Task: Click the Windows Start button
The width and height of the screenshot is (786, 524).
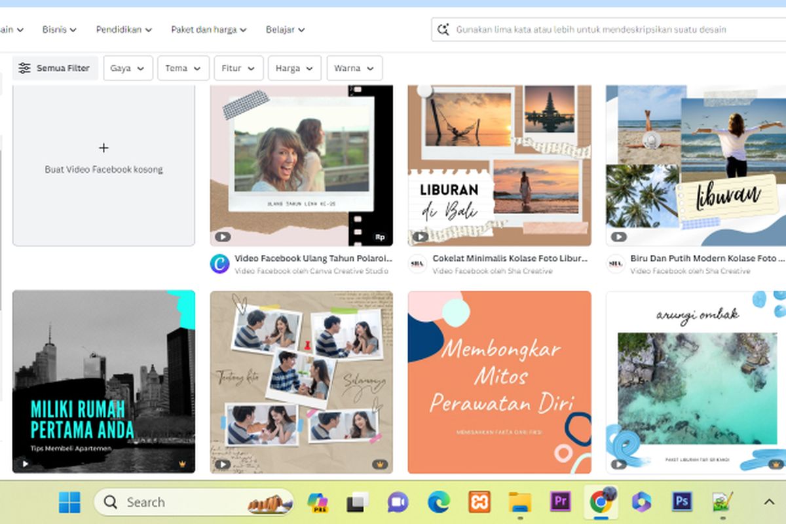Action: click(69, 502)
